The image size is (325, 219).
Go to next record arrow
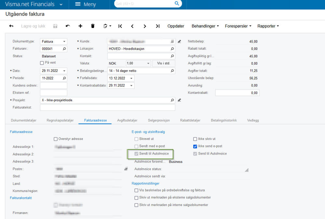click(x=145, y=26)
